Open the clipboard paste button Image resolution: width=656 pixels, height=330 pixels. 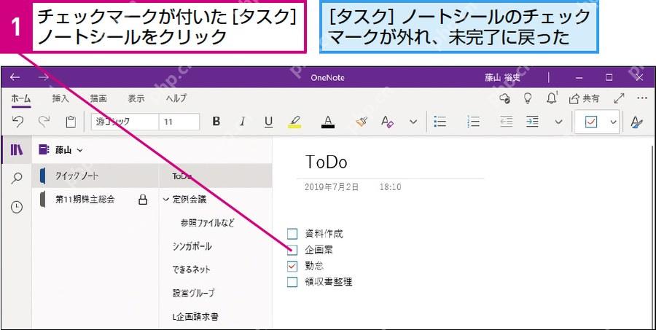click(71, 122)
